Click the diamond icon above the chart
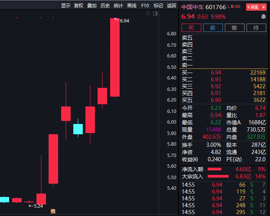270x216 pixels. pos(148,13)
